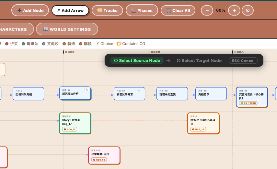Click the choice branch icon on node 共通-3B
Image resolution: width=277 pixels, height=169 pixels.
click(x=139, y=90)
